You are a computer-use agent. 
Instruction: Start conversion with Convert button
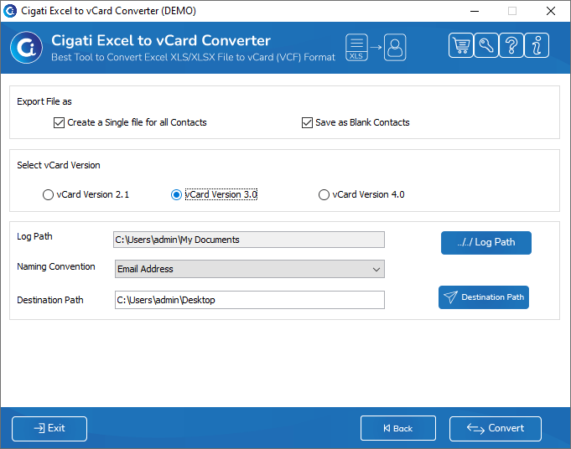pyautogui.click(x=496, y=429)
